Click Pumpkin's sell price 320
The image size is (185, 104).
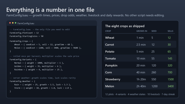click(170, 65)
